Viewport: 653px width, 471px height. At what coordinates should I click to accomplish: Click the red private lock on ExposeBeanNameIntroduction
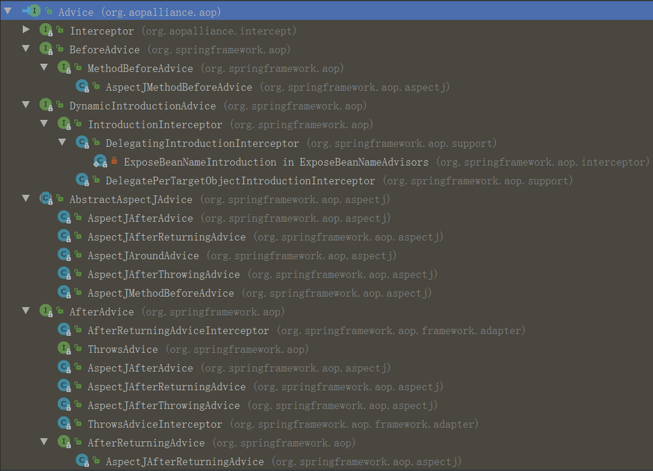click(x=114, y=160)
